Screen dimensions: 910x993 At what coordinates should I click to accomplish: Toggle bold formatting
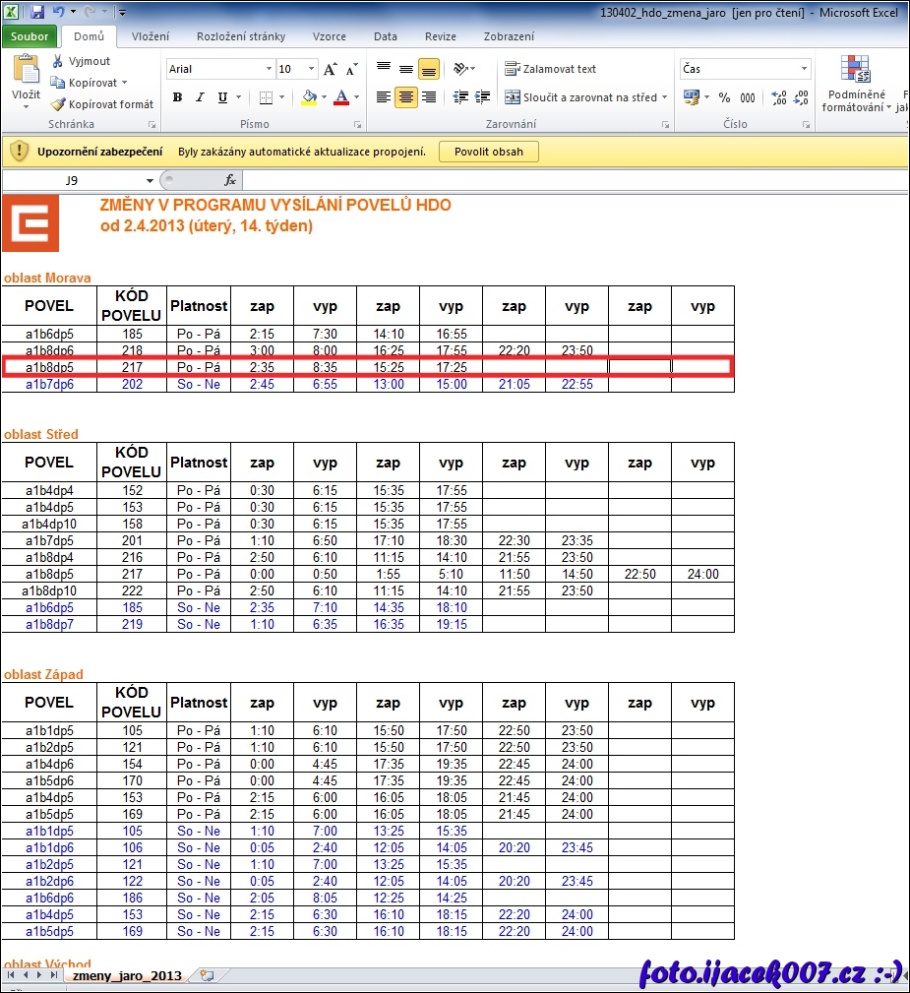[178, 97]
